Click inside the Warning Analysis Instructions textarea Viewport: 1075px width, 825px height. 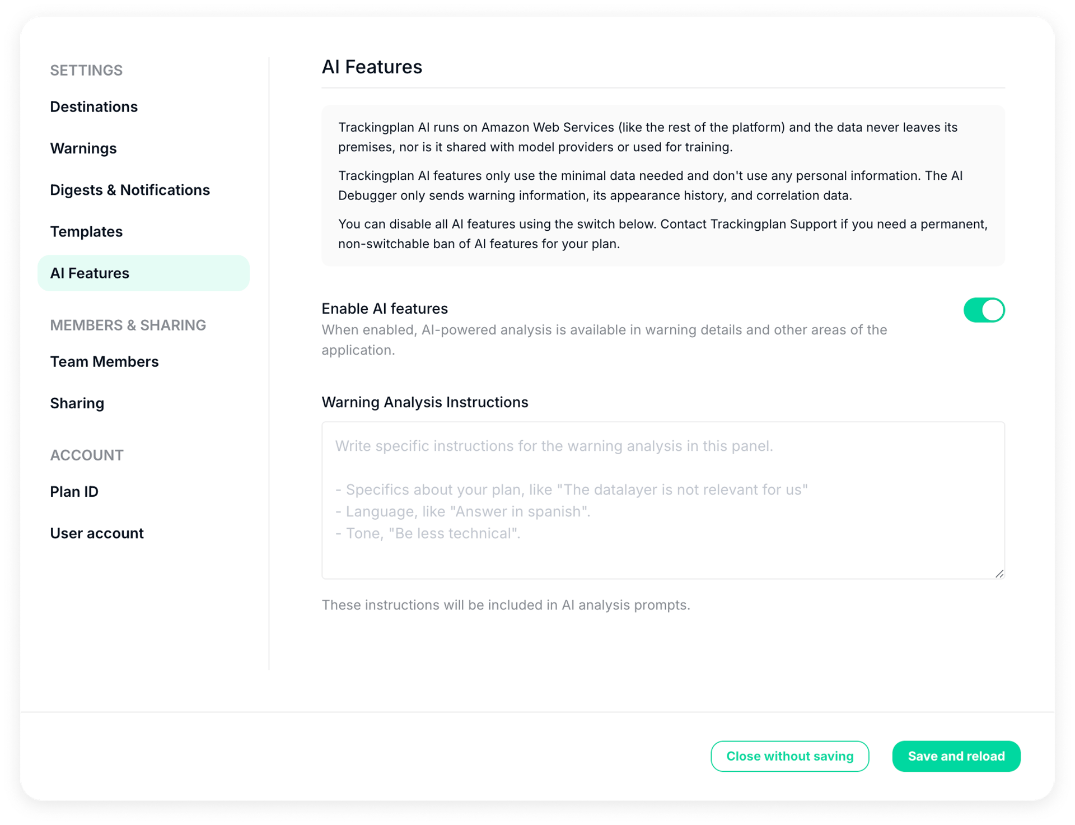(663, 500)
